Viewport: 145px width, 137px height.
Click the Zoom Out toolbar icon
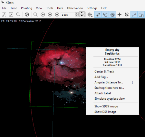[x=11, y=14]
